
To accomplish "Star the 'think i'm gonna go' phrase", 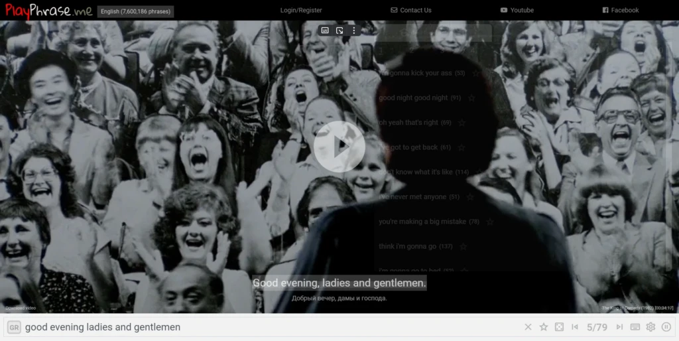I will 463,246.
